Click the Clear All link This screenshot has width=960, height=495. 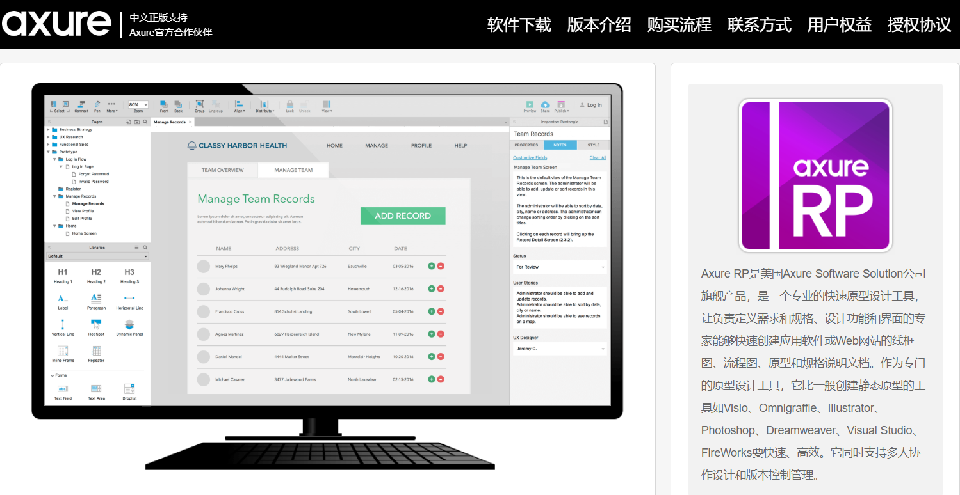point(598,157)
